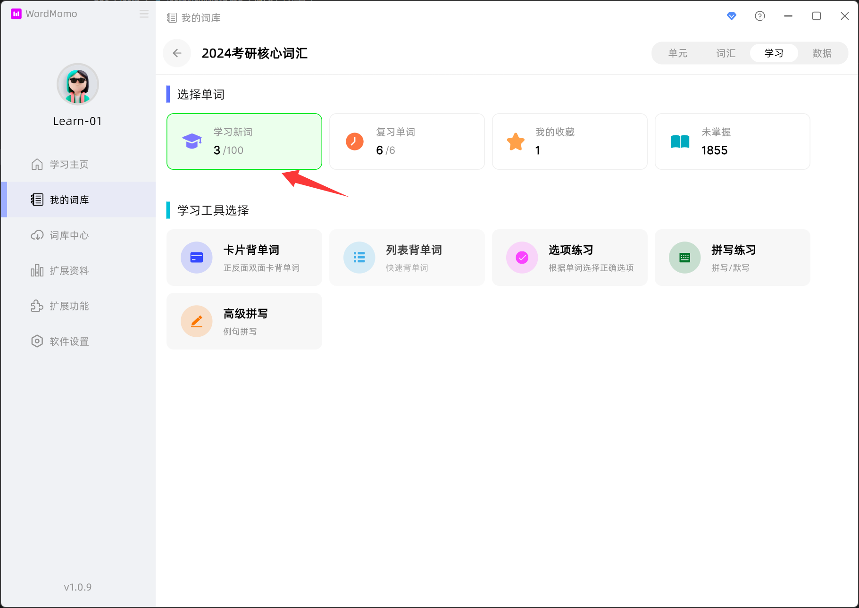Image resolution: width=859 pixels, height=608 pixels.
Task: Click the blue diamond membership icon
Action: [731, 16]
